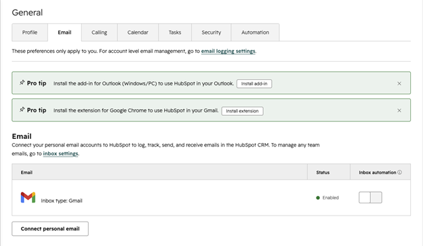Go to the Tasks tab
The height and width of the screenshot is (246, 423).
pos(175,33)
